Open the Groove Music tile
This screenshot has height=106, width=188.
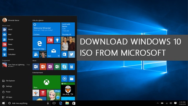[x=64, y=79]
